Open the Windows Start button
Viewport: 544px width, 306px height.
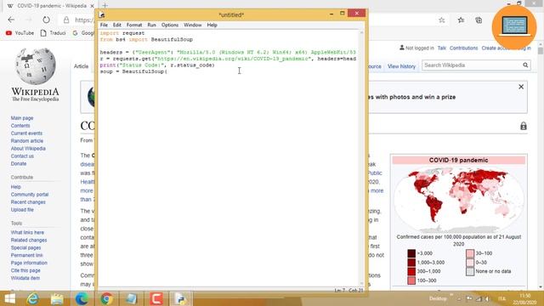coord(9,298)
